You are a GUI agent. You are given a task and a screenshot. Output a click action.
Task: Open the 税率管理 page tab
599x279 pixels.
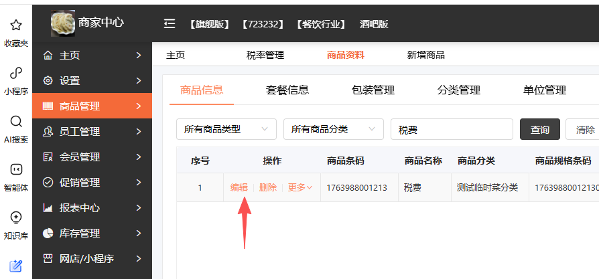click(x=265, y=55)
